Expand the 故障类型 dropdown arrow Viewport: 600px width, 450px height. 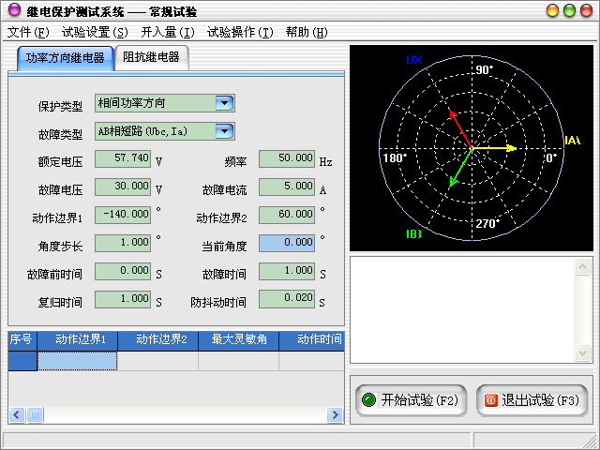(224, 131)
